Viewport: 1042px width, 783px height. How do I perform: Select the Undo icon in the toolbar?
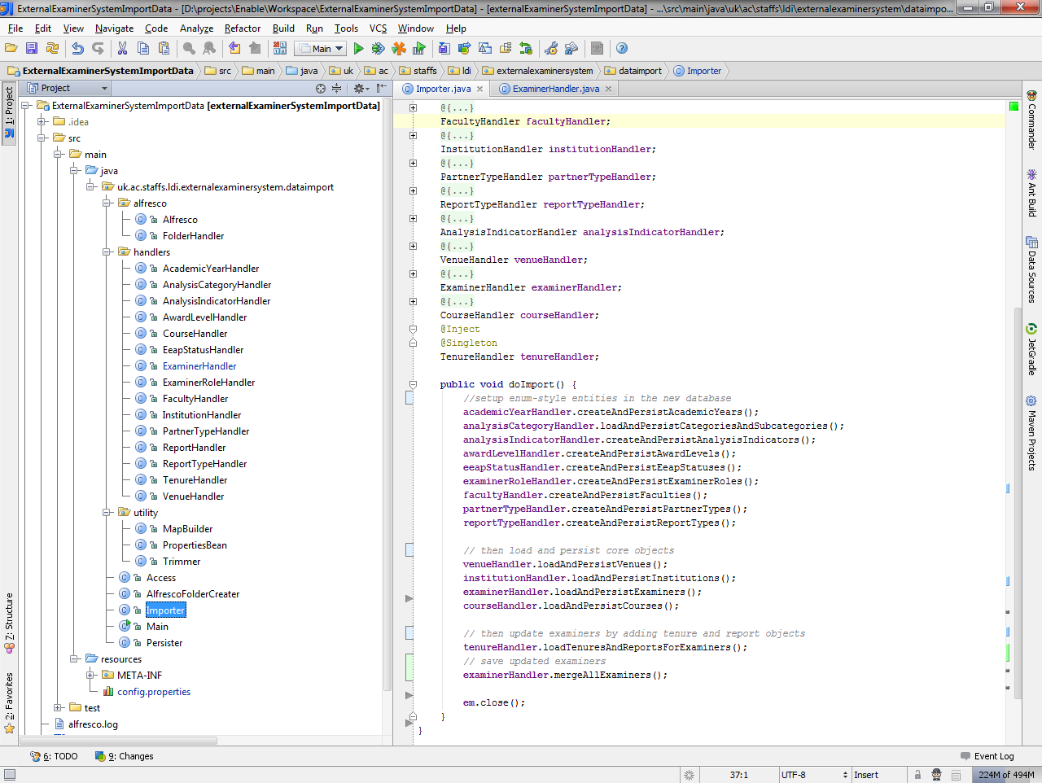tap(77, 47)
